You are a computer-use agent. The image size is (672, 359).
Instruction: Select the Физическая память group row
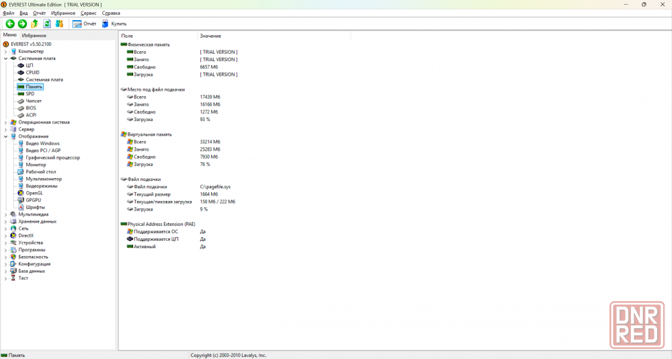click(x=145, y=44)
